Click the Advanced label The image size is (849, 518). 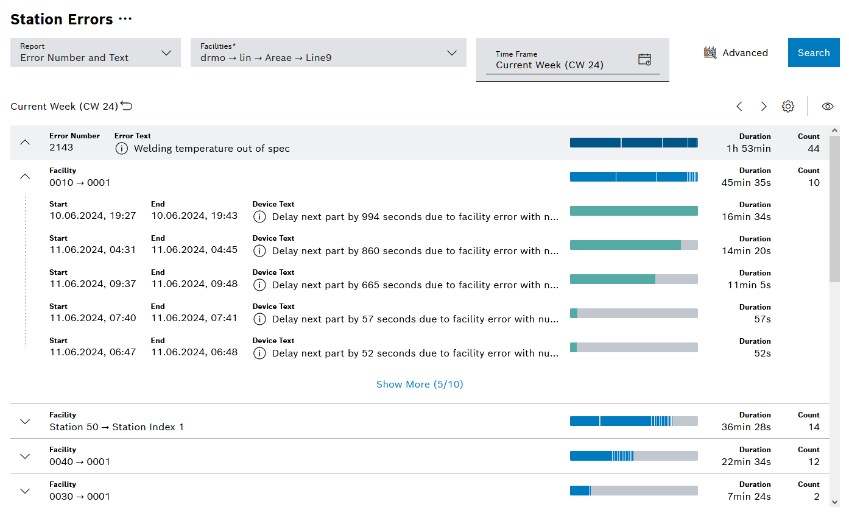[x=745, y=53]
